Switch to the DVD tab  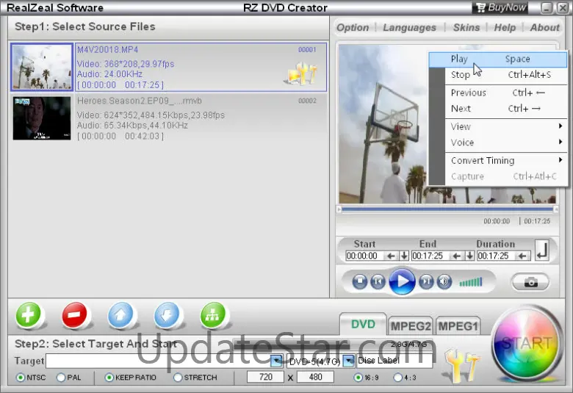(x=363, y=324)
